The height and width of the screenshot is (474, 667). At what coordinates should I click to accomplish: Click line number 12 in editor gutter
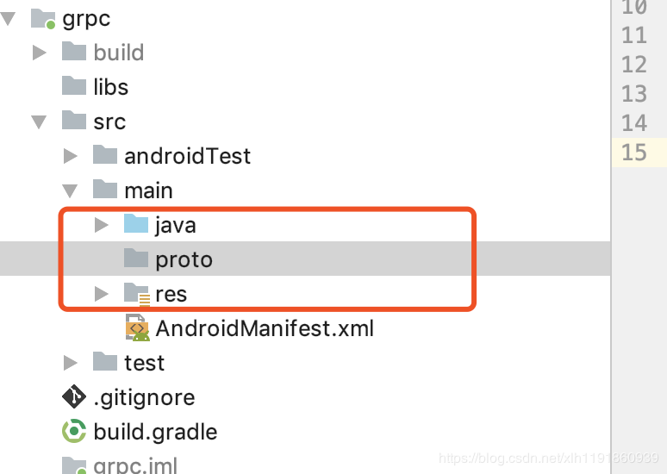(633, 65)
